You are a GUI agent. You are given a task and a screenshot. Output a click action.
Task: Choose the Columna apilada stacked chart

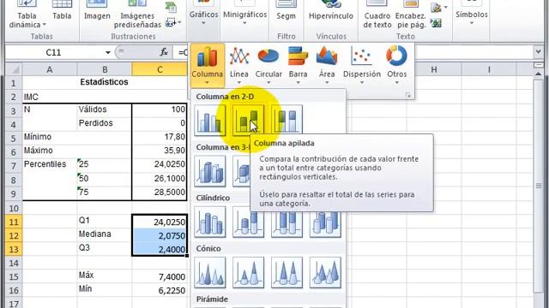(248, 121)
